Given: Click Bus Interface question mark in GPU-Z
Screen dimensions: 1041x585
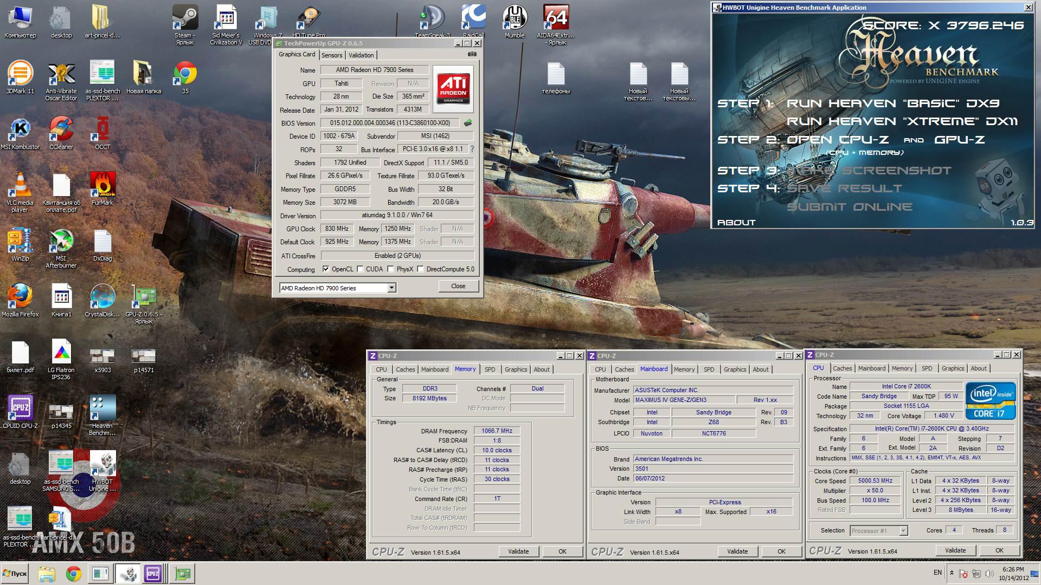Looking at the screenshot, I should 472,149.
